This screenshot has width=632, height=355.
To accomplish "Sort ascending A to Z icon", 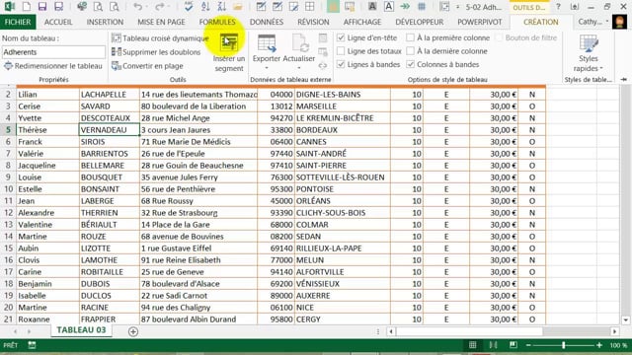I will coord(205,7).
